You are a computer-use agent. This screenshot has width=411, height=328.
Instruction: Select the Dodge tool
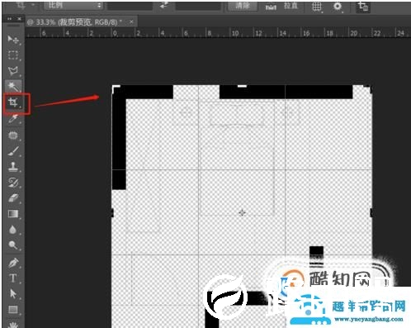click(13, 245)
